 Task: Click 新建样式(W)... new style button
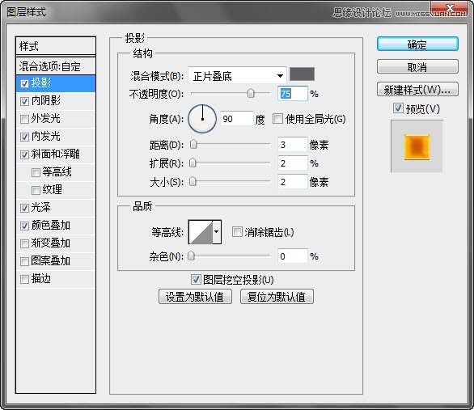click(x=417, y=90)
